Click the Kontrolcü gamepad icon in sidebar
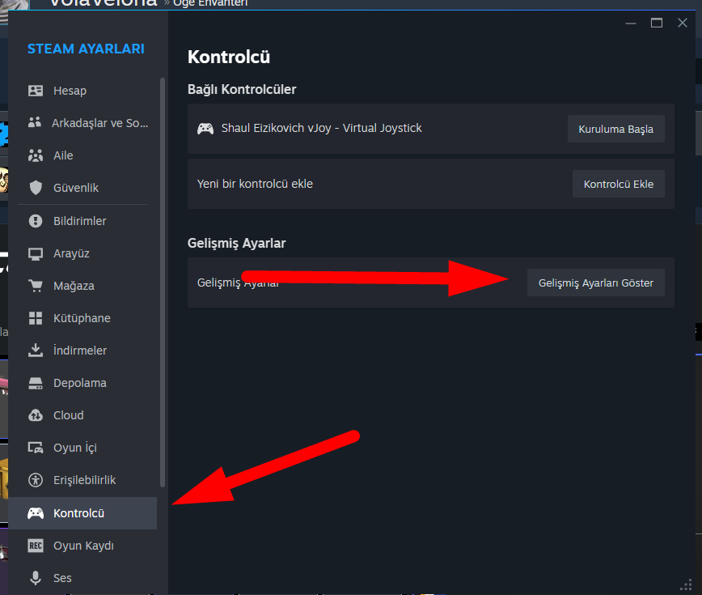The image size is (702, 595). click(x=36, y=513)
